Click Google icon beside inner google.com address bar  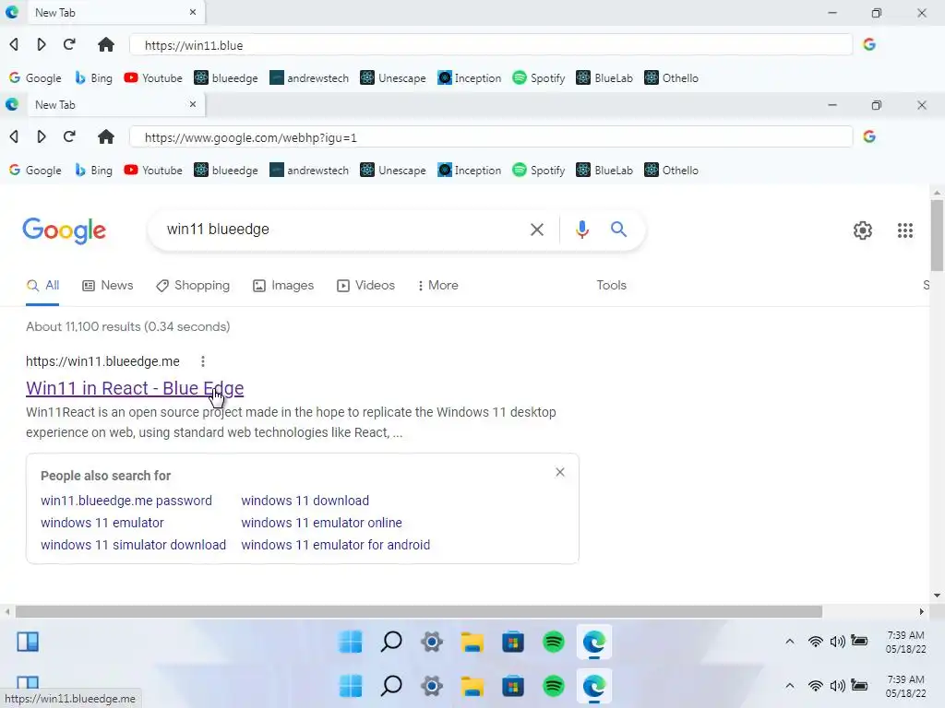[x=869, y=136]
